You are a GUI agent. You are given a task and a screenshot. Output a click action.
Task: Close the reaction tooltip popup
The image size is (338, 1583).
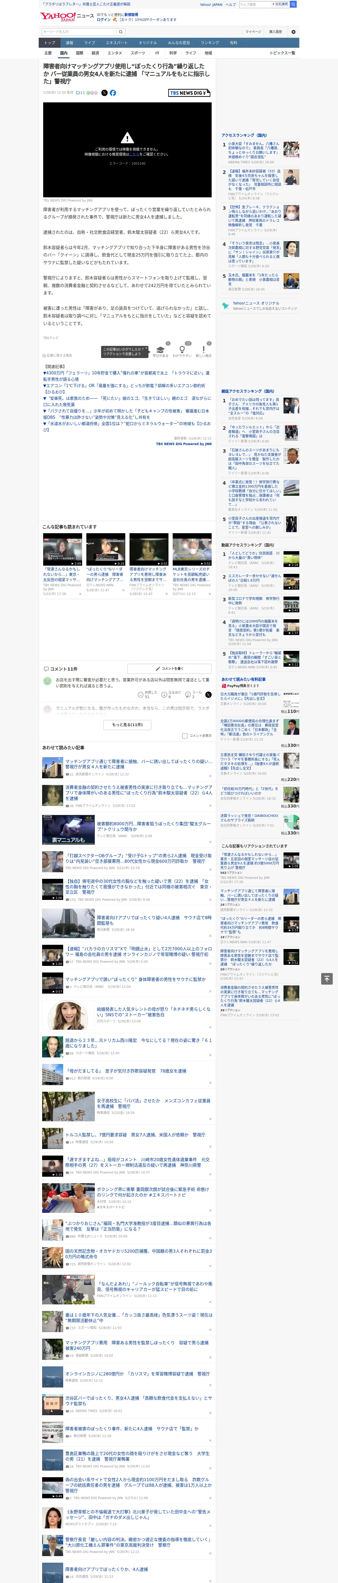tap(146, 349)
